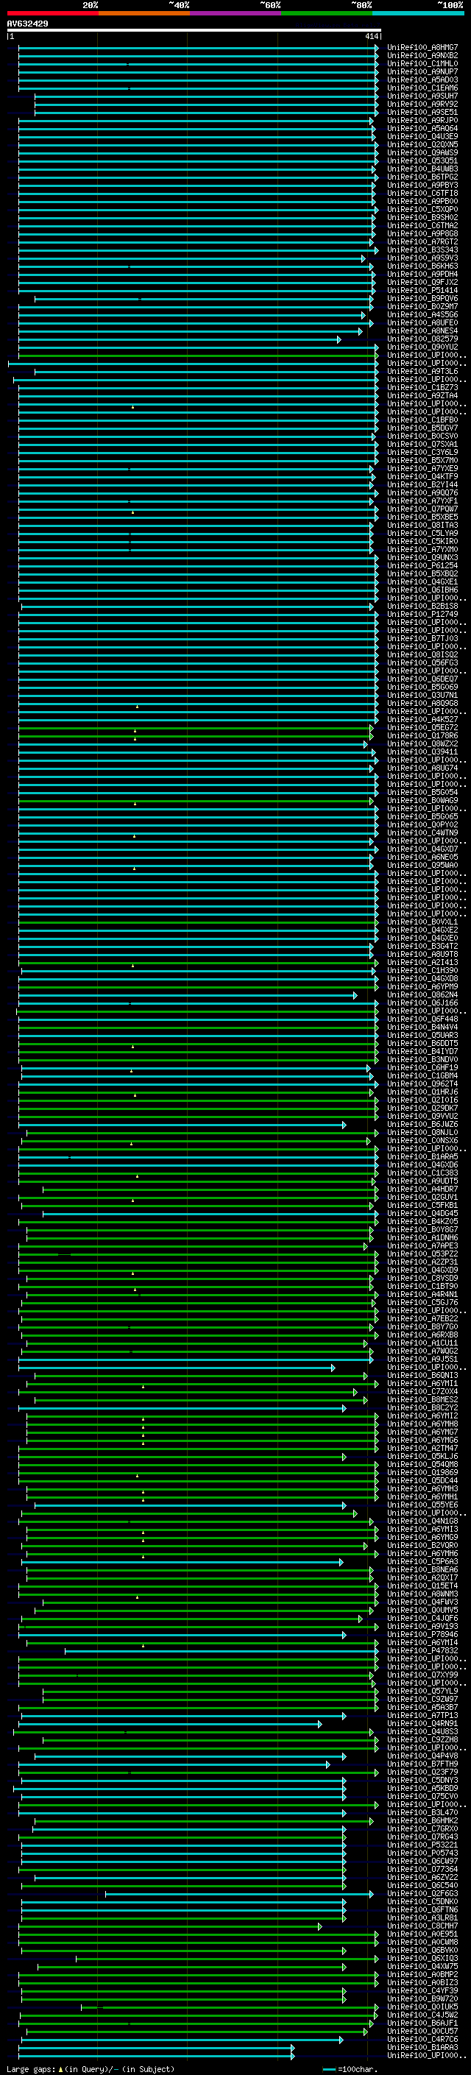The image size is (471, 2075).
Task: Click the query end position 414
Action: coord(371,36)
